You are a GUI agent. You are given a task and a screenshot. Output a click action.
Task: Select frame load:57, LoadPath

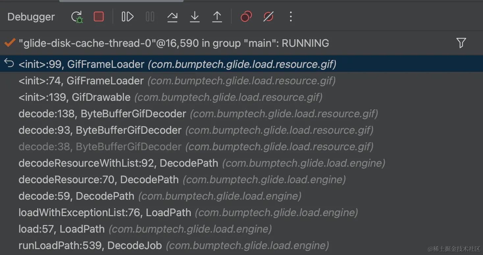241,229
